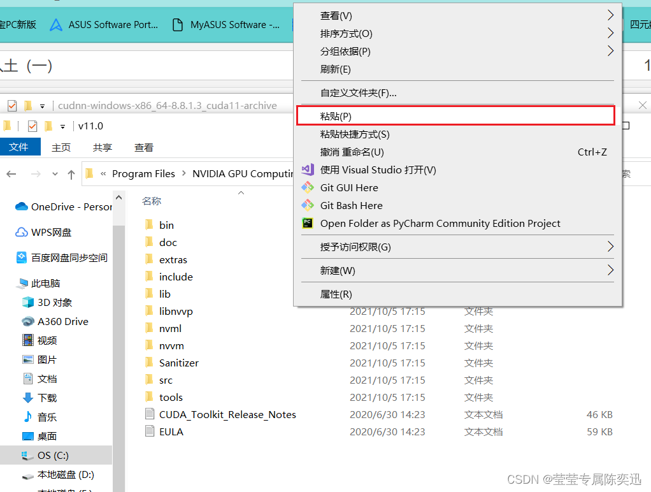The image size is (651, 492).
Task: Select 粘贴(P) paste menu entry
Action: pyautogui.click(x=455, y=116)
